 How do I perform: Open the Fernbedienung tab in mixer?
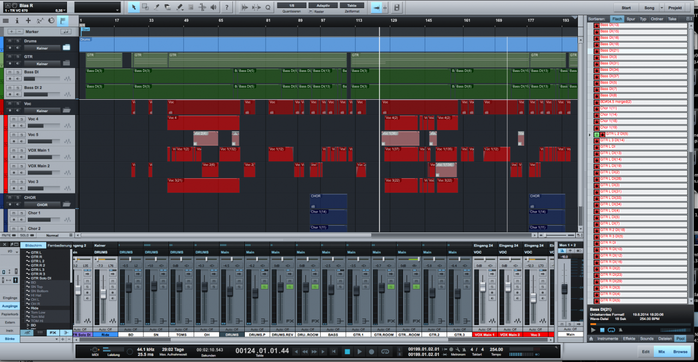(59, 245)
